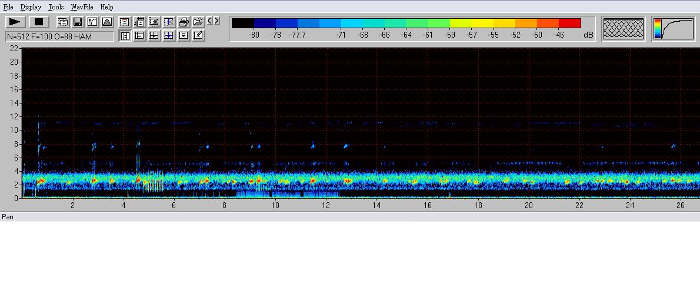Click the floppy disk Save icon
The height and width of the screenshot is (301, 700).
pyautogui.click(x=78, y=22)
